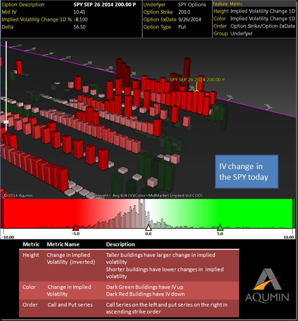
Task: Click the Group Underlyer row
Action: pos(233,33)
